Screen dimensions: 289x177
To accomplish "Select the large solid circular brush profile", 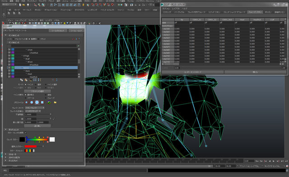I will [37, 102].
